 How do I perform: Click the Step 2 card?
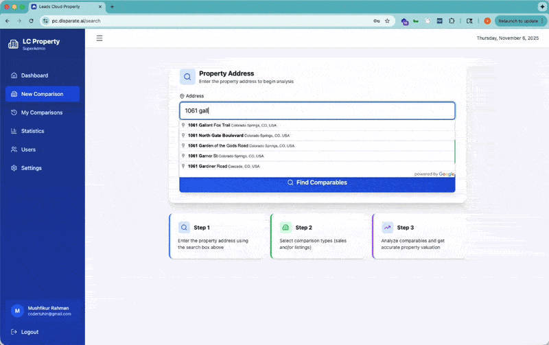[317, 236]
